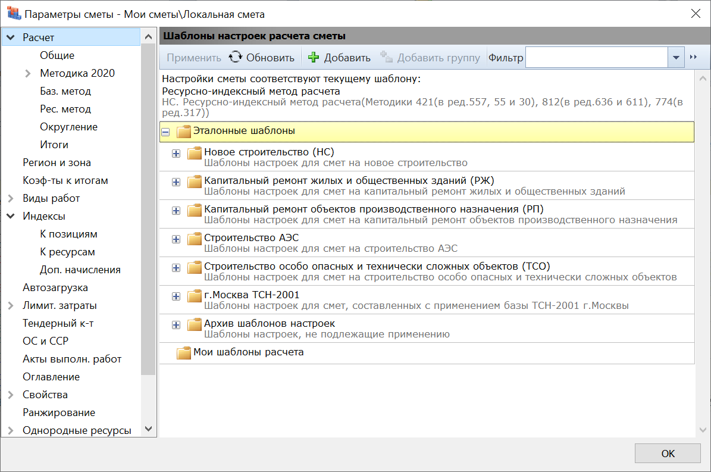The width and height of the screenshot is (711, 472).
Task: Open Доп. начисления under Индексы
Action: (80, 270)
